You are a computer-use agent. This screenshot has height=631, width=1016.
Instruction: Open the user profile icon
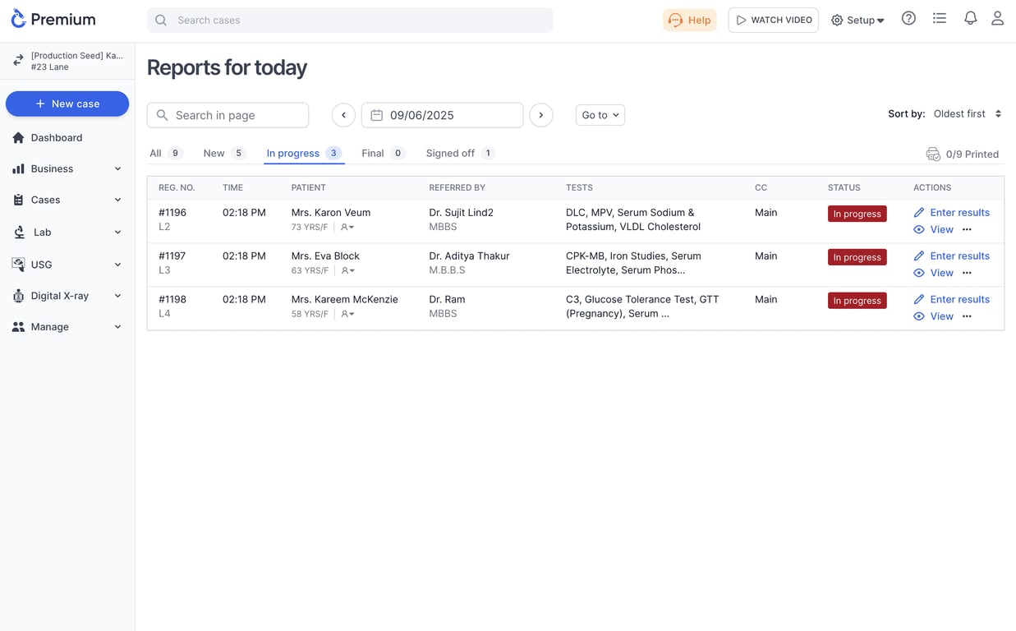tap(997, 18)
